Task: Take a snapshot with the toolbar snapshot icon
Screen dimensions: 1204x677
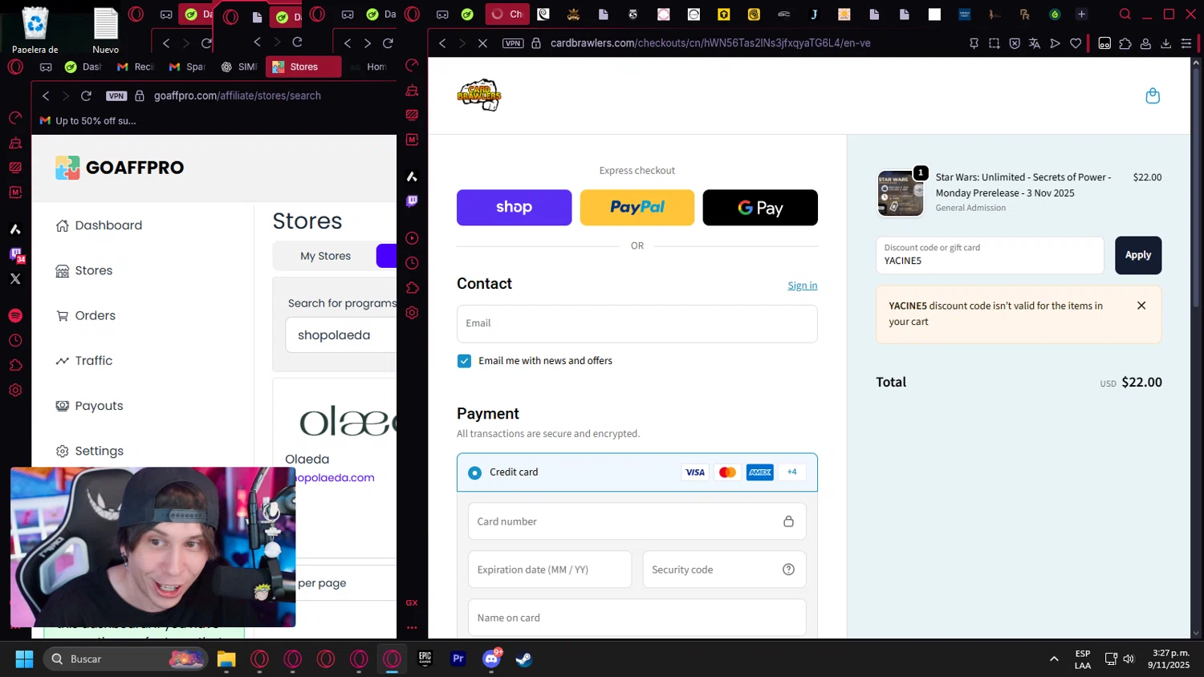Action: coord(994,43)
